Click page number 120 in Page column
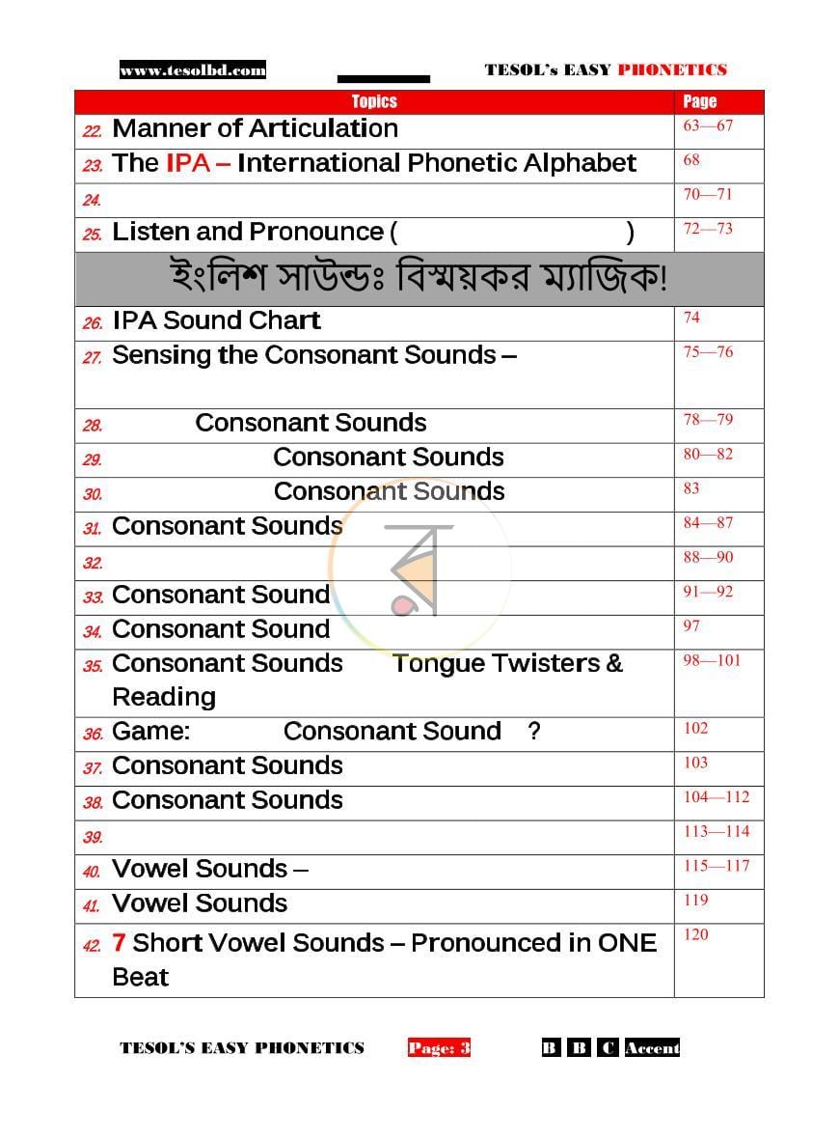Image resolution: width=839 pixels, height=1139 pixels. click(695, 934)
